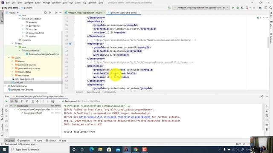This screenshot has width=273, height=153.
Task: Print console output with the printer icon
Action: 267,125
